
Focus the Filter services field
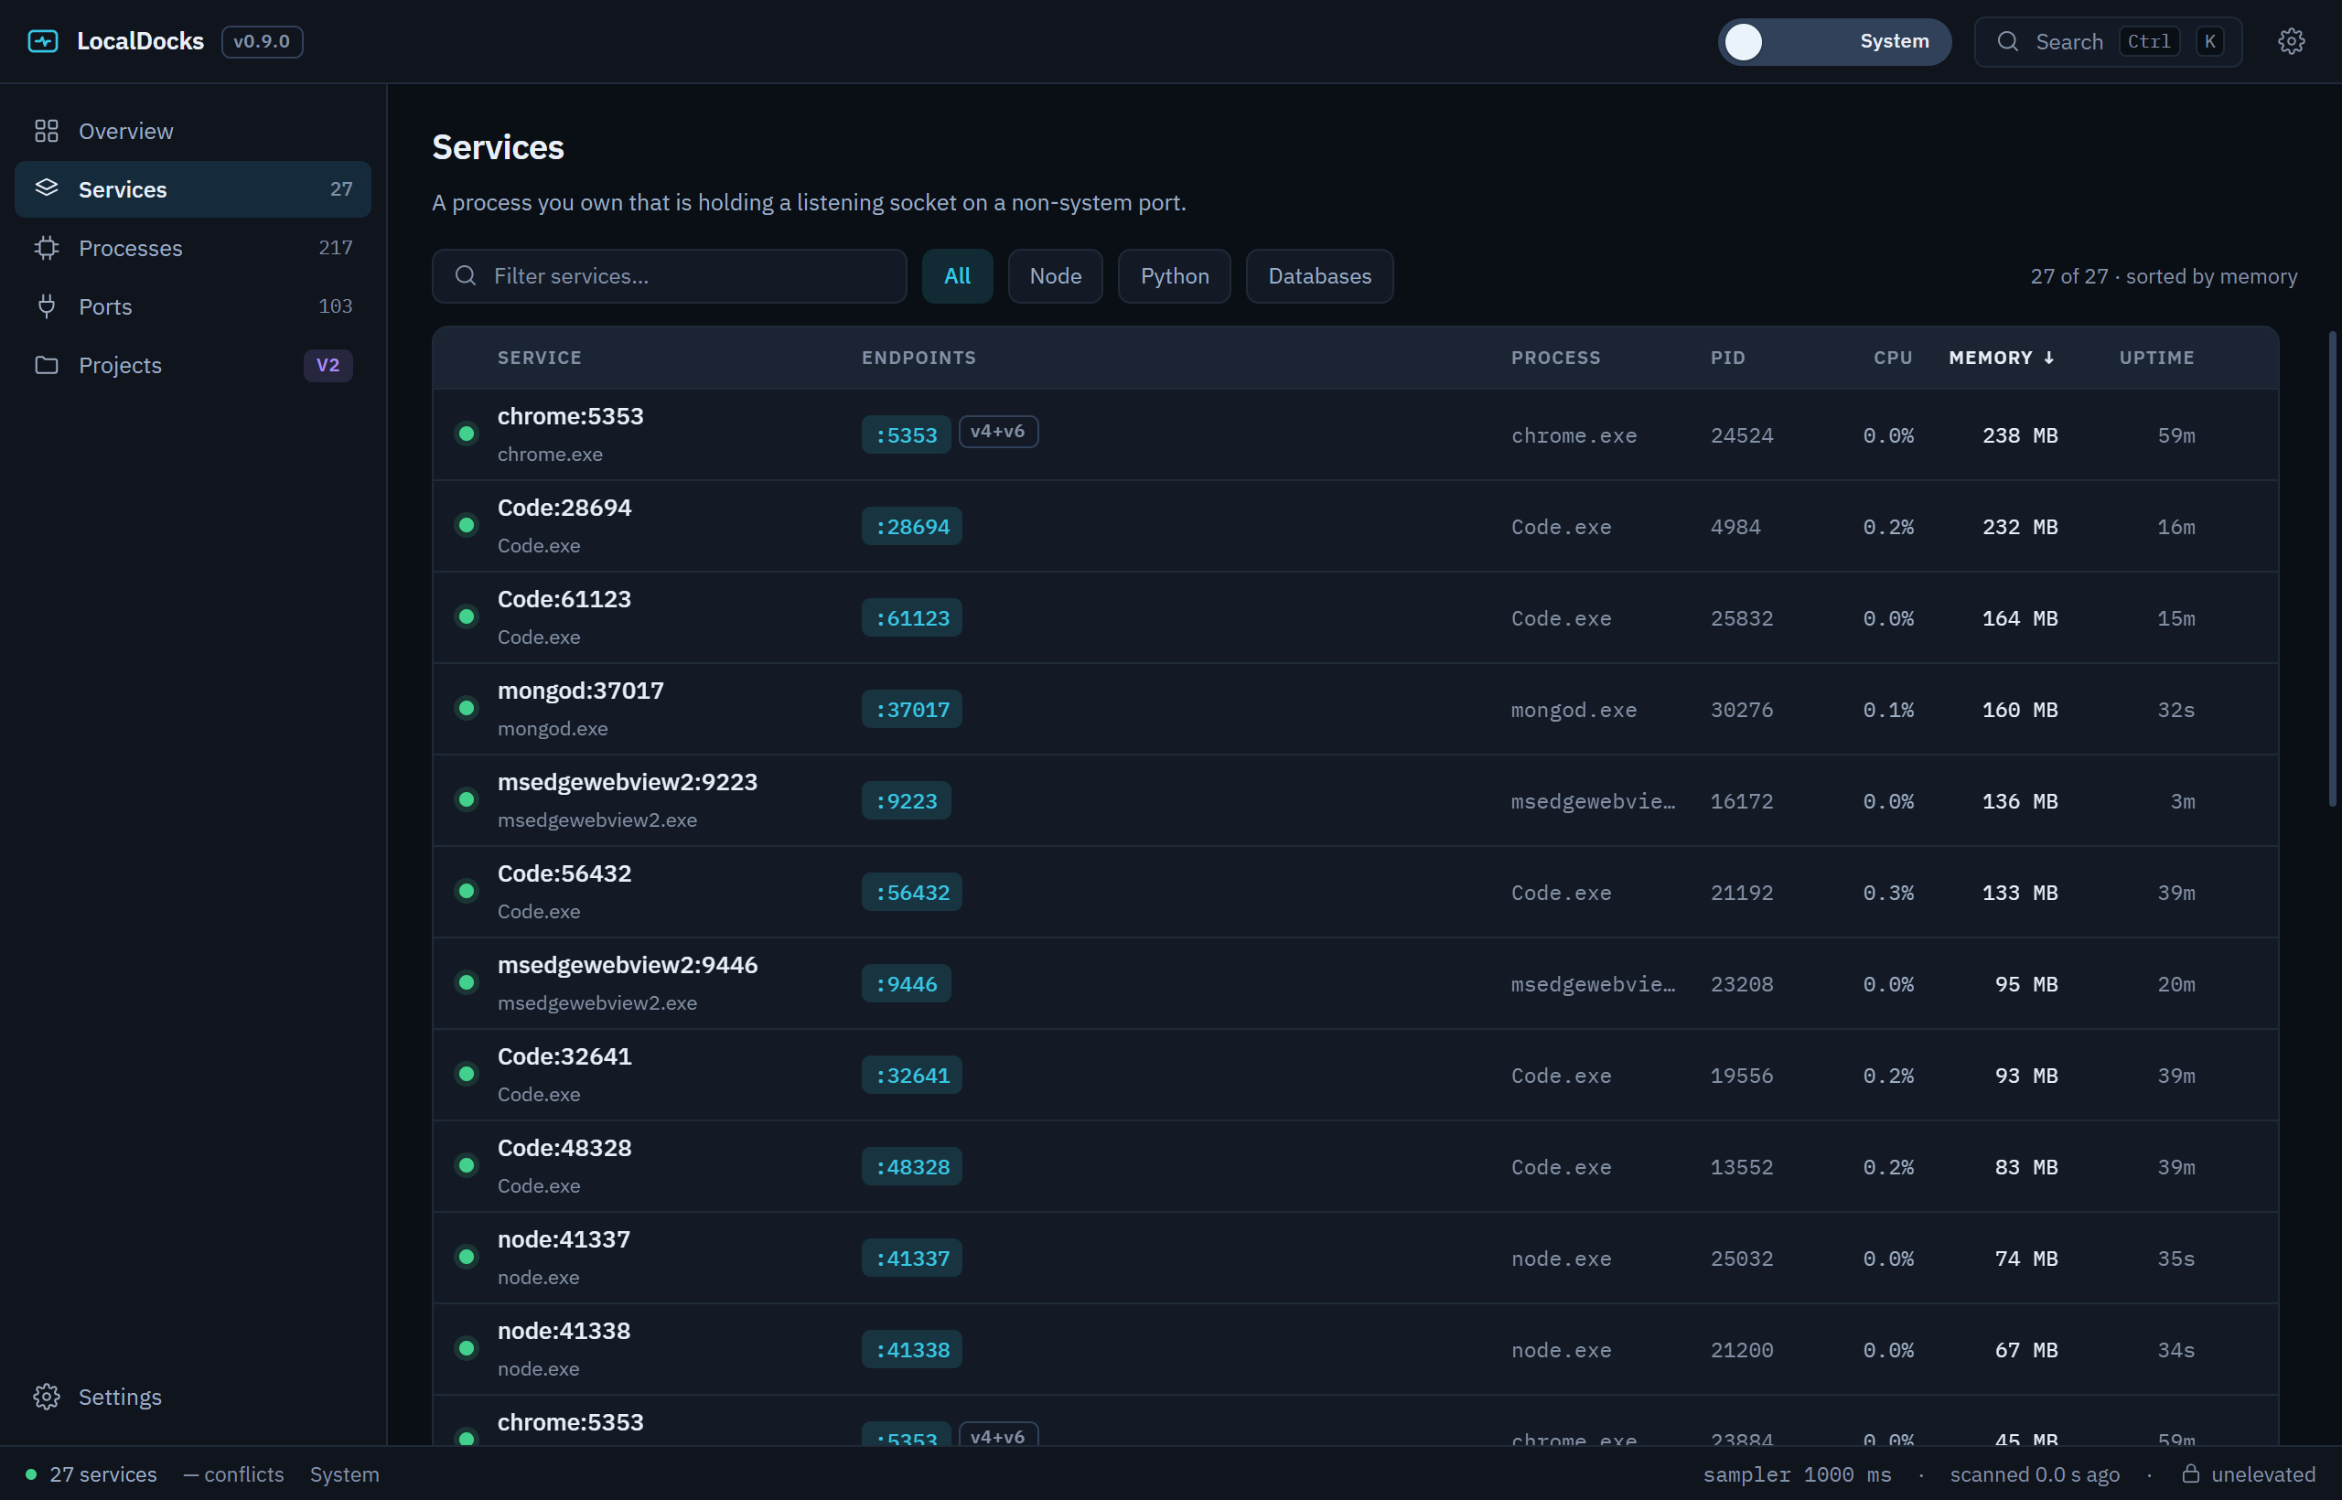tap(670, 275)
